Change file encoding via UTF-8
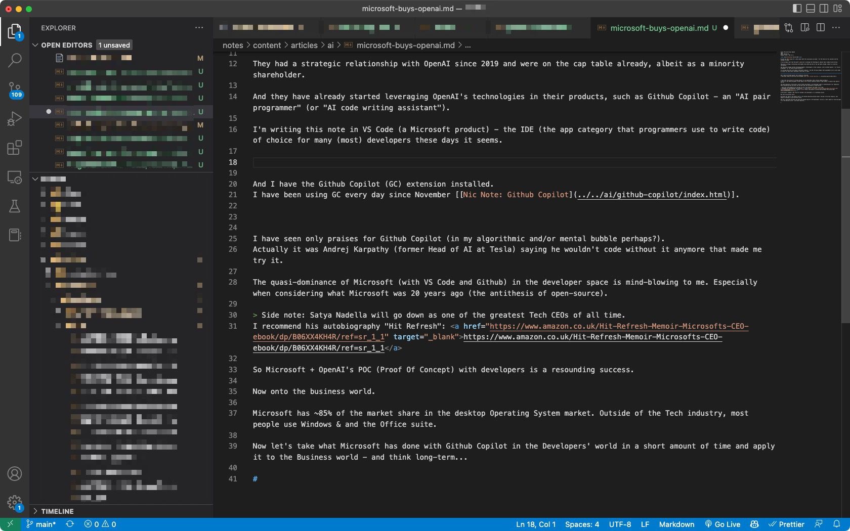This screenshot has width=850, height=531. pos(620,524)
